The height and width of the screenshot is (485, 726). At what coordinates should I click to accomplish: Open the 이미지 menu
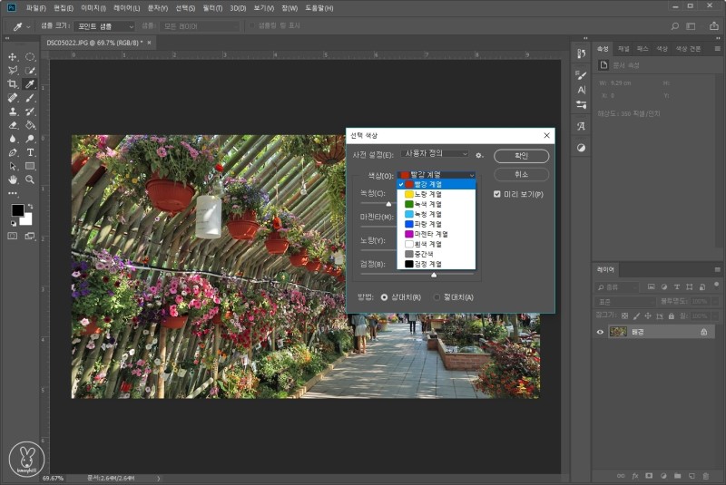(x=93, y=8)
